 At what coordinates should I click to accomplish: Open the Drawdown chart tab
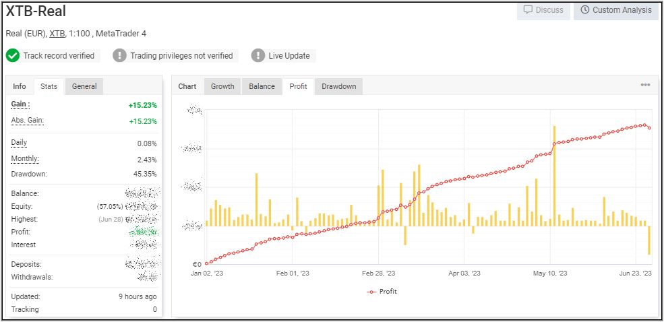[338, 86]
